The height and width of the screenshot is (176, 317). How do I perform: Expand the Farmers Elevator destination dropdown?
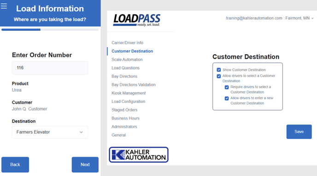[50, 132]
